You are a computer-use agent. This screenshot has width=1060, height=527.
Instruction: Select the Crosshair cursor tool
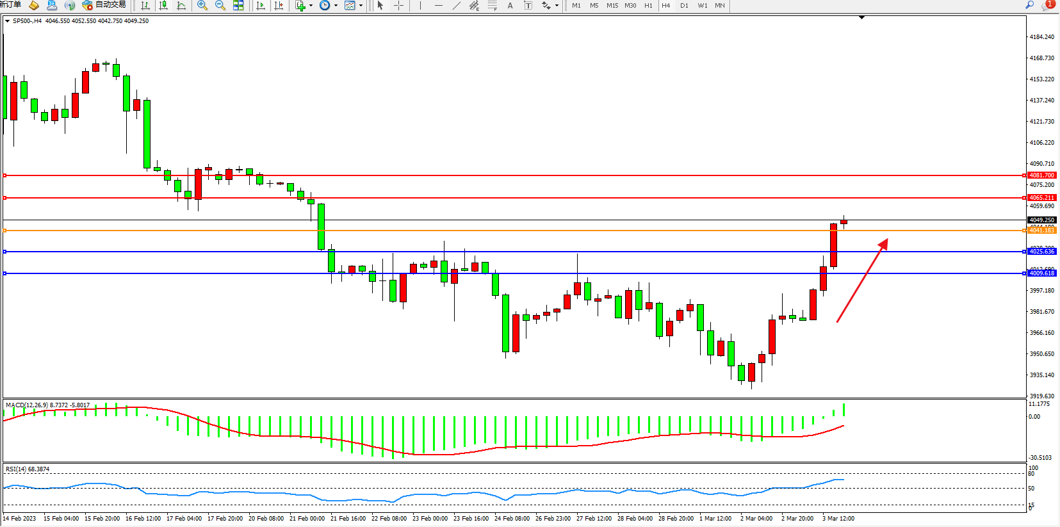(398, 5)
